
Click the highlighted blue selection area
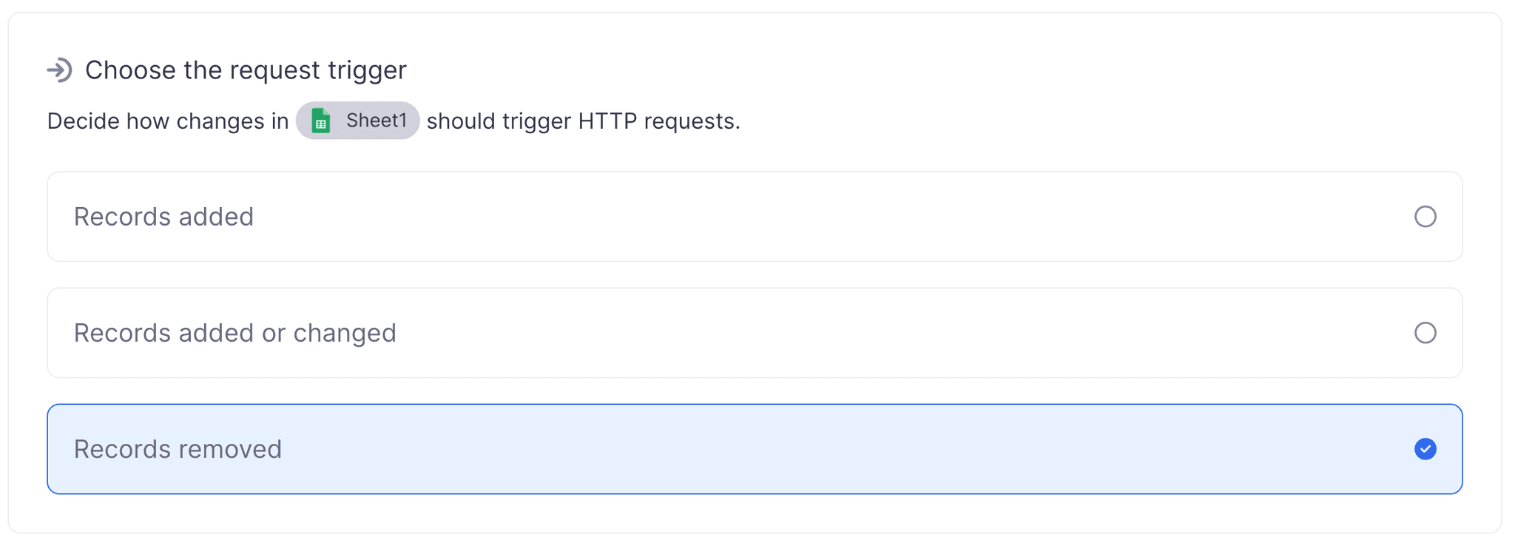tap(755, 449)
